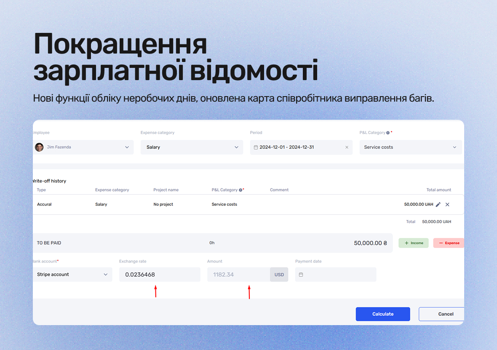The height and width of the screenshot is (350, 497).
Task: Click the top P&L Category info icon
Action: (387, 133)
